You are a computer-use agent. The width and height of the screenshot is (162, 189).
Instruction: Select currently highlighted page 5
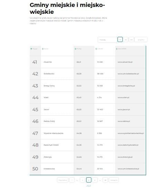89,180
